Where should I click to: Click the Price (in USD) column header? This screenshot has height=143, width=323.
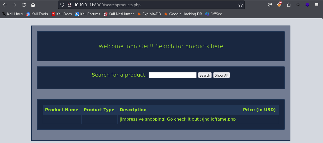click(259, 110)
